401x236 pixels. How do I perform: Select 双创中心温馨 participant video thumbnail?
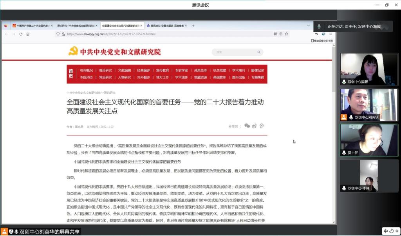tap(369, 69)
